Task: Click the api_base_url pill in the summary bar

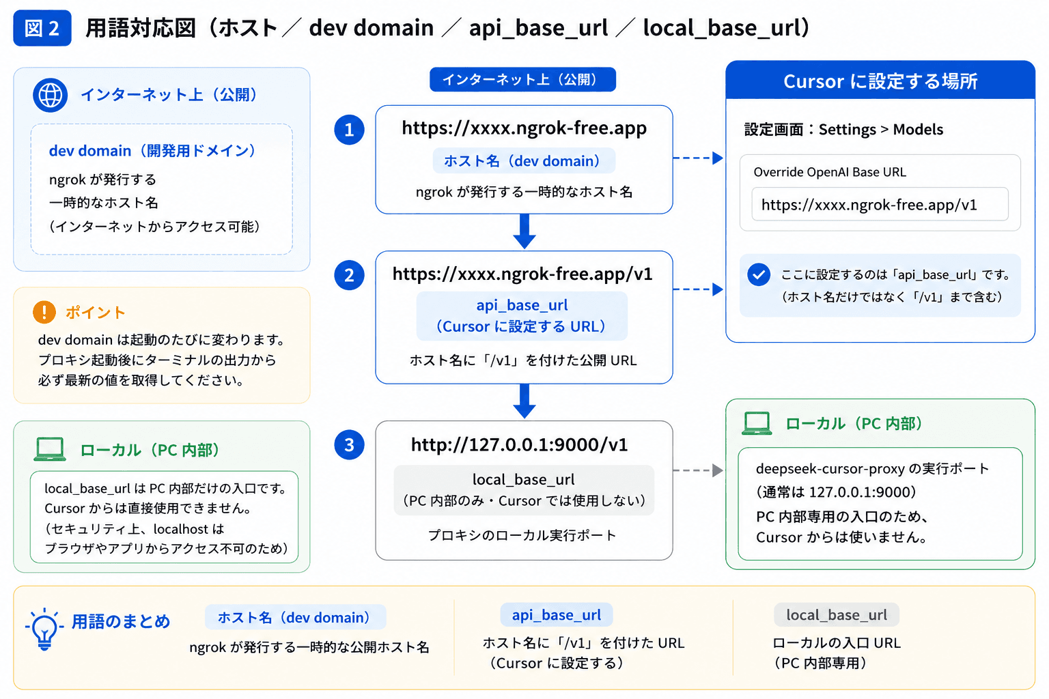Action: [557, 615]
